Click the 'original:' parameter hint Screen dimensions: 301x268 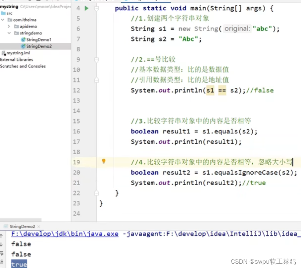coord(237,28)
